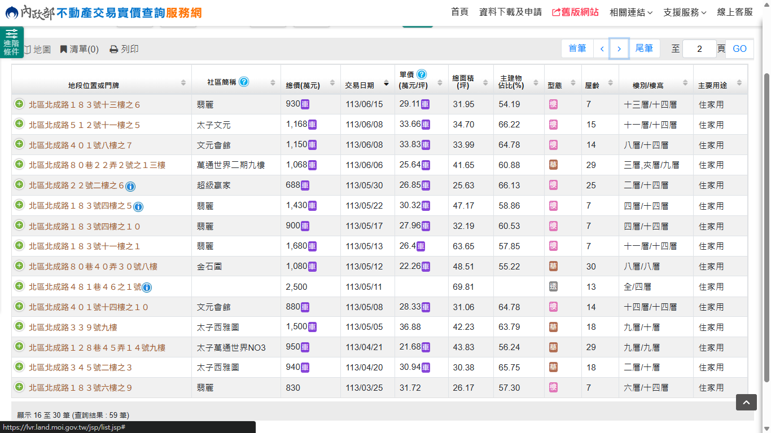This screenshot has width=771, height=433.
Task: Go to previous page arrow
Action: click(602, 48)
